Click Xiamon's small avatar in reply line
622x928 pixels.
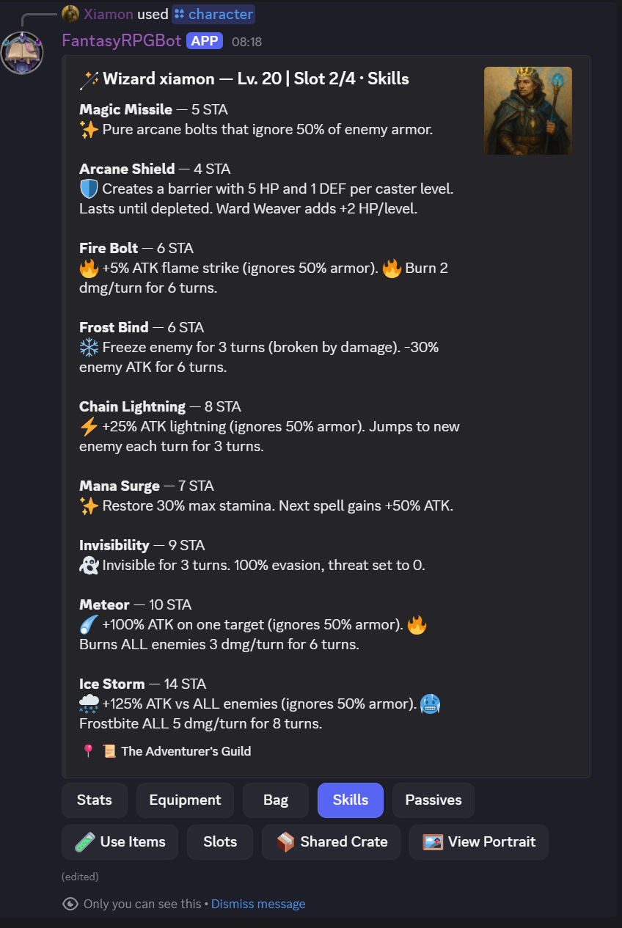coord(70,14)
